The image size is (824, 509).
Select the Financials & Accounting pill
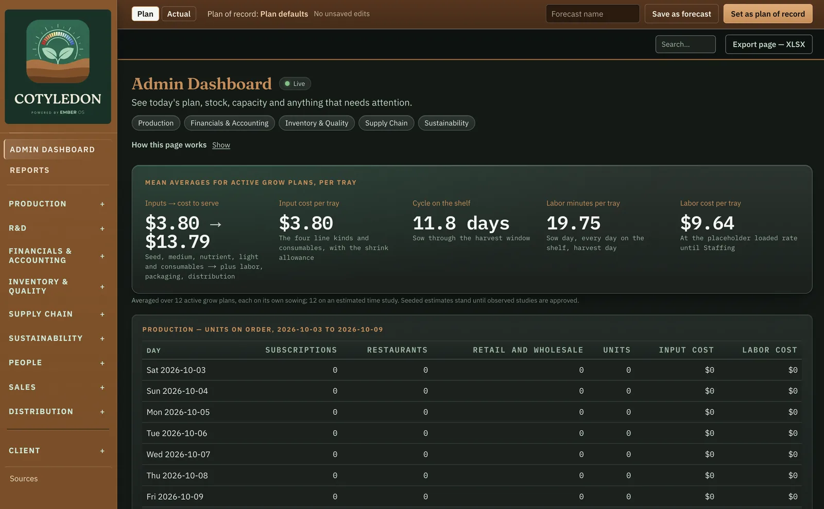tap(230, 123)
